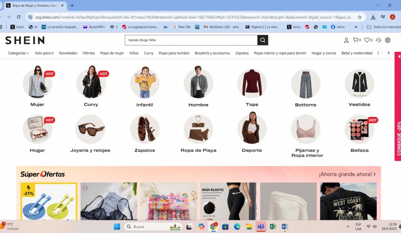The width and height of the screenshot is (401, 233).
Task: Open the jump ropes -21% product thumbnail
Action: coord(49,201)
